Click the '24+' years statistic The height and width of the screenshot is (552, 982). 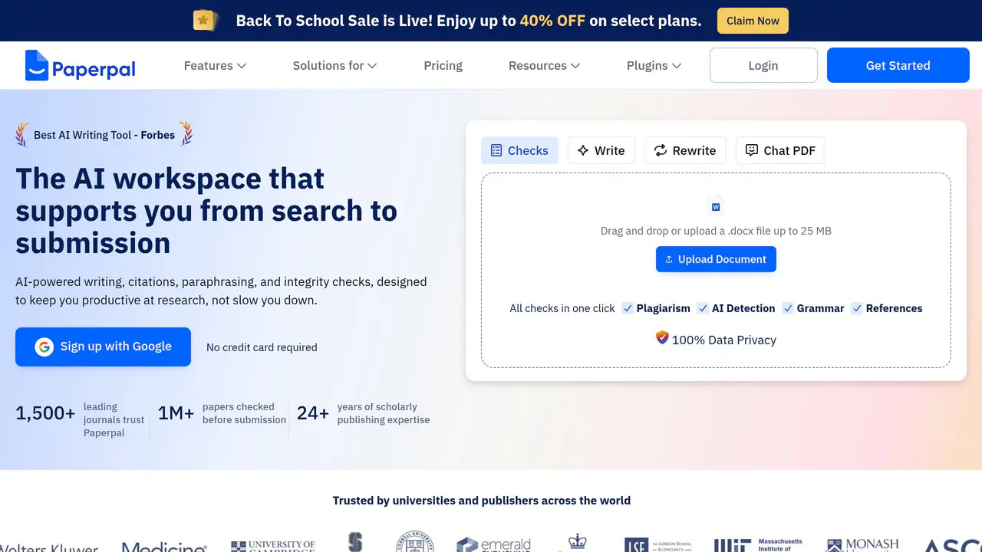click(313, 413)
